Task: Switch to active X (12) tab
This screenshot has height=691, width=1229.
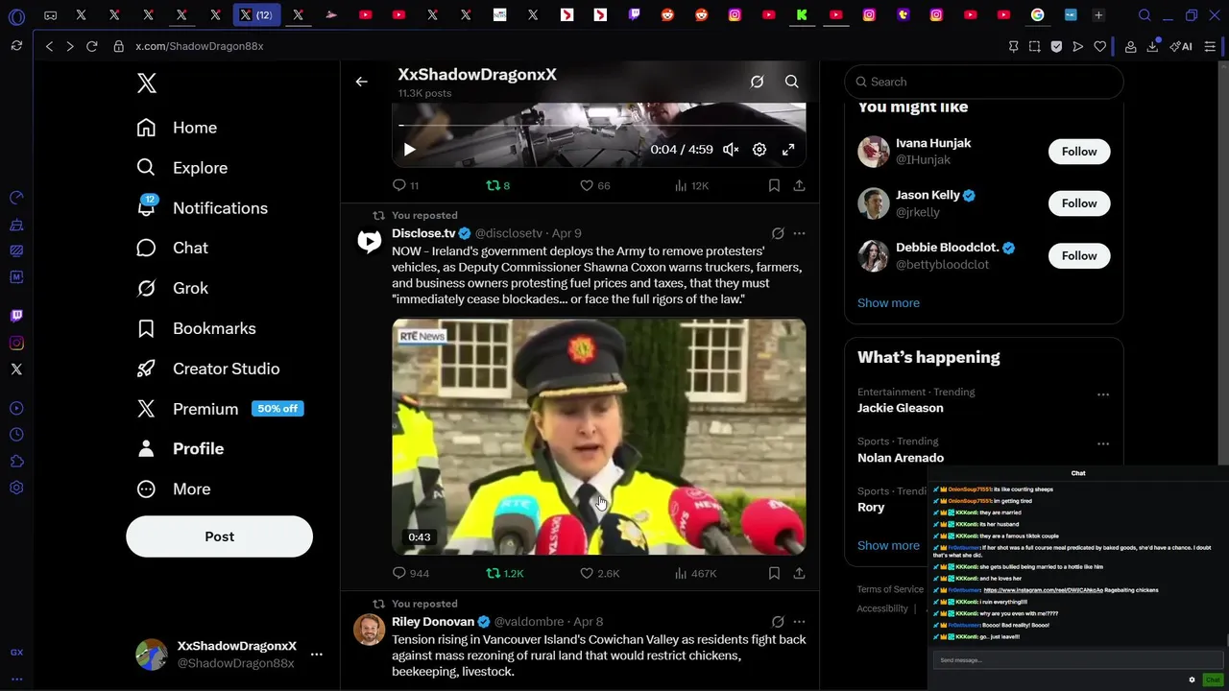Action: pyautogui.click(x=256, y=15)
